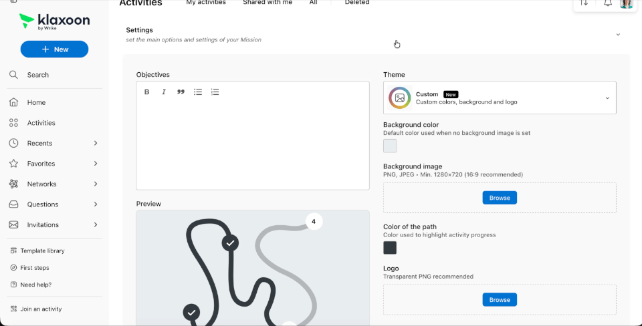Expand the Recents submenu chevron
642x326 pixels.
[x=96, y=143]
